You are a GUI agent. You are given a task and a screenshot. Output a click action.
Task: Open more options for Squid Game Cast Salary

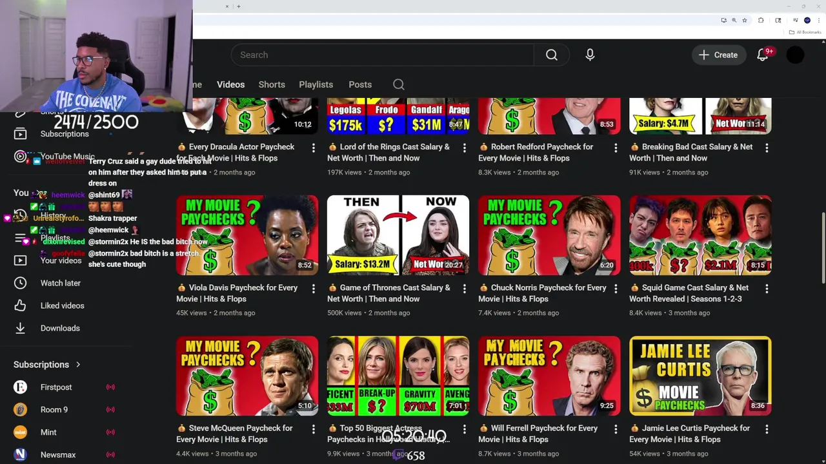[767, 289]
